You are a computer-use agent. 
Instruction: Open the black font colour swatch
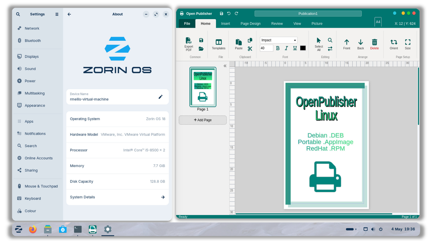point(303,48)
